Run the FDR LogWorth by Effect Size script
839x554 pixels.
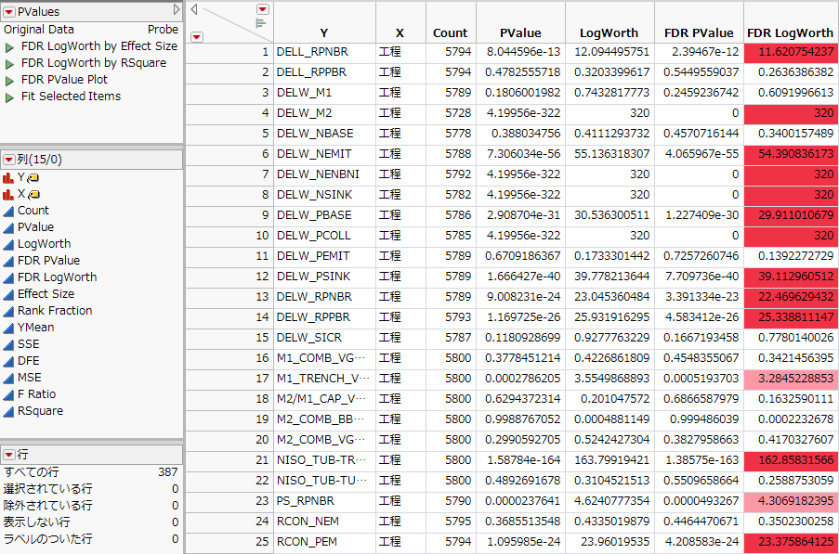pos(10,46)
